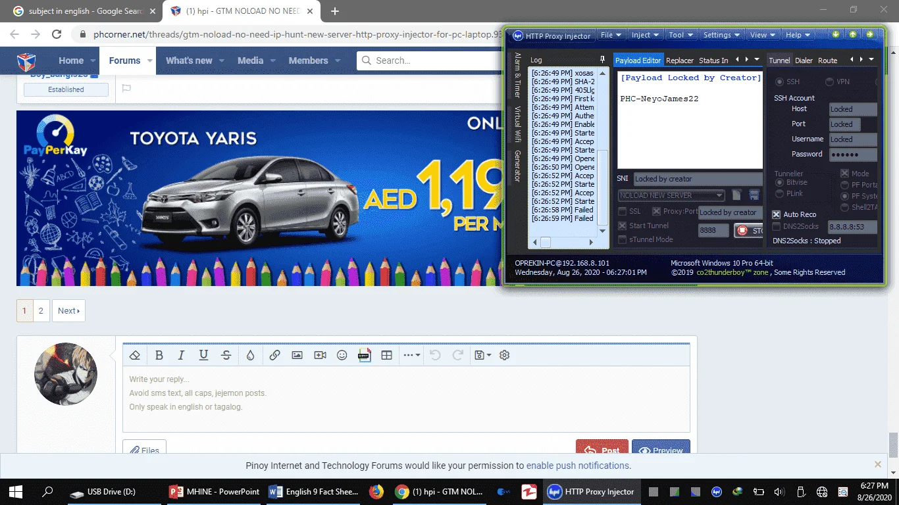Viewport: 899px width, 505px height.
Task: Click the Log vertical scrollbar down arrow
Action: point(602,231)
